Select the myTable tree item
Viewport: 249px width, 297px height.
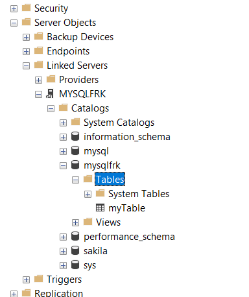click(126, 208)
